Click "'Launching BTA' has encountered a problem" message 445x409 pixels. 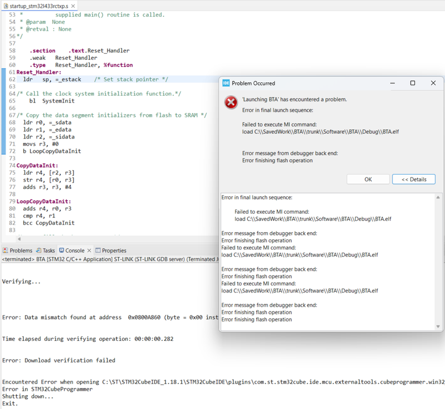pos(294,99)
